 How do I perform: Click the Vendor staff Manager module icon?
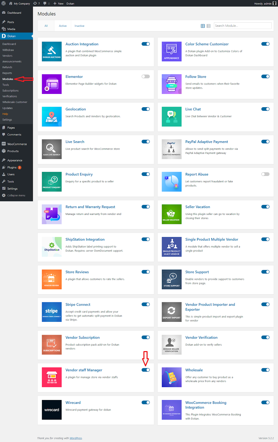pyautogui.click(x=52, y=377)
